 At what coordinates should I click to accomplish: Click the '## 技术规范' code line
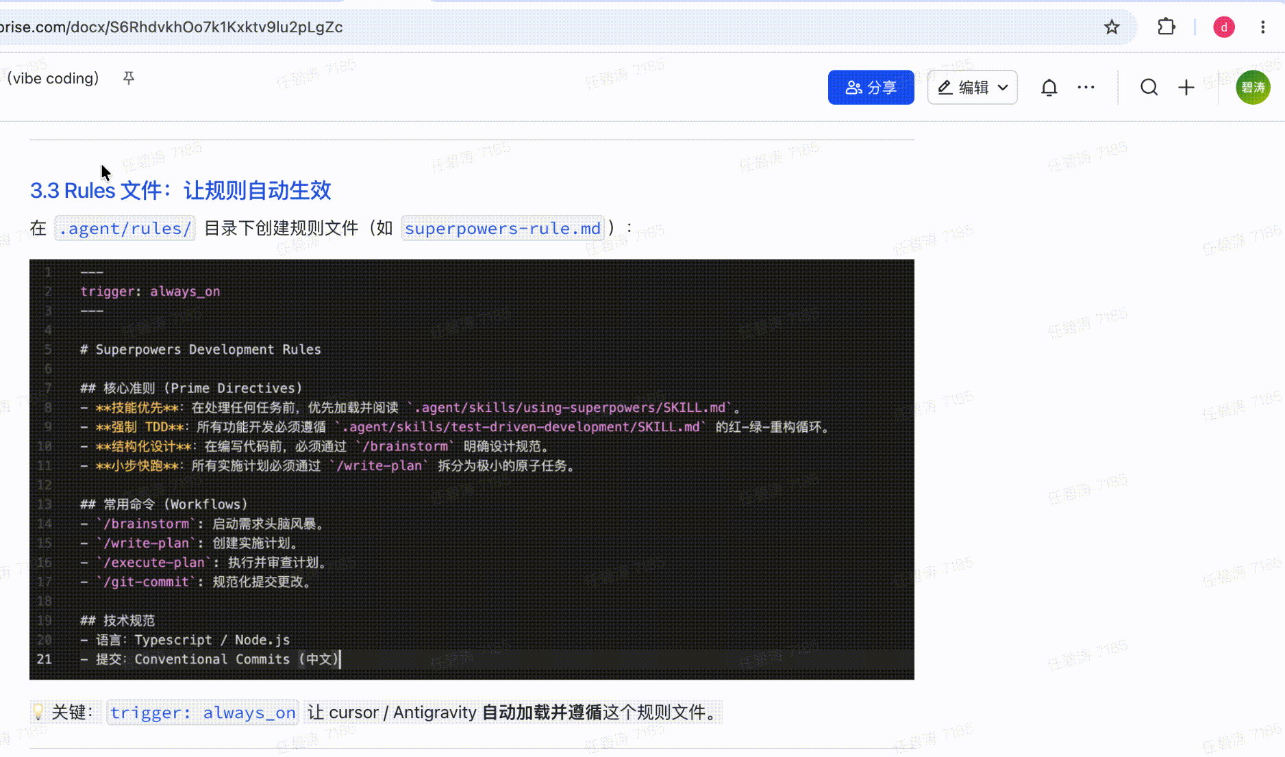pos(118,621)
